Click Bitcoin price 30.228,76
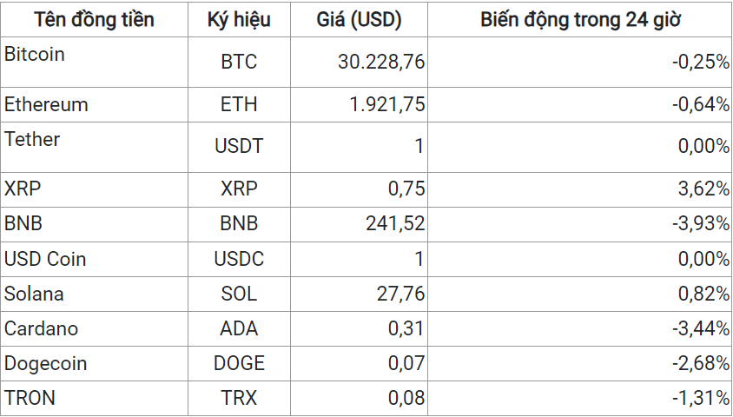This screenshot has width=733, height=417. click(x=381, y=62)
